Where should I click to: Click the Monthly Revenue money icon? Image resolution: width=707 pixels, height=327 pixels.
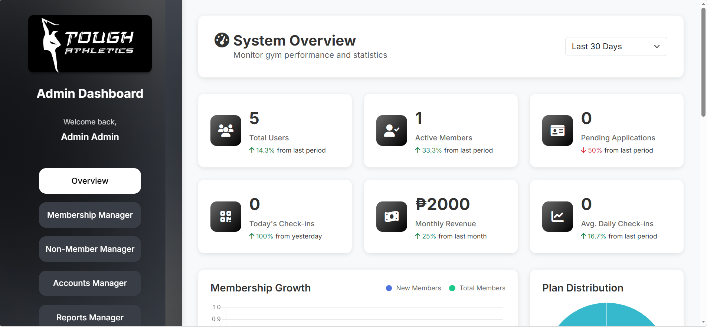click(x=392, y=217)
